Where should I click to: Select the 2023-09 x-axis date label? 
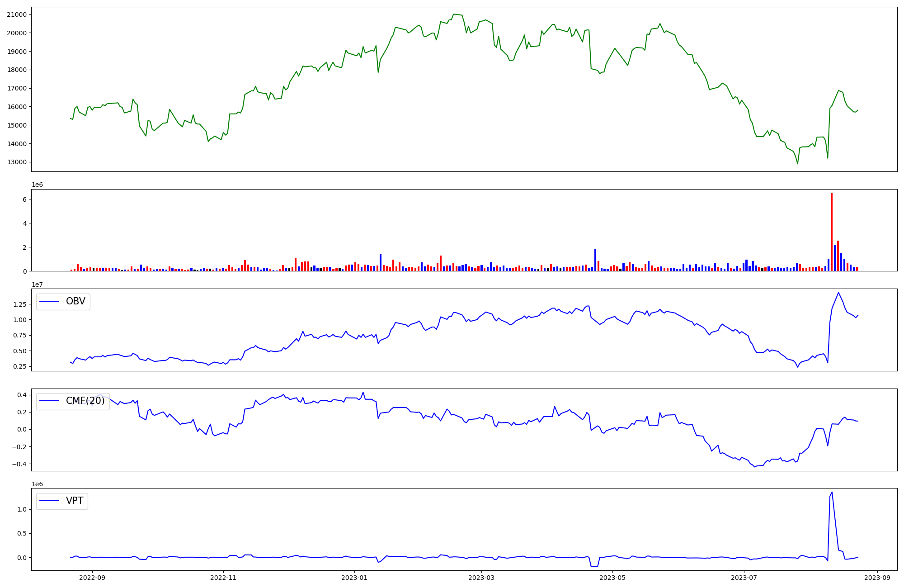click(877, 577)
